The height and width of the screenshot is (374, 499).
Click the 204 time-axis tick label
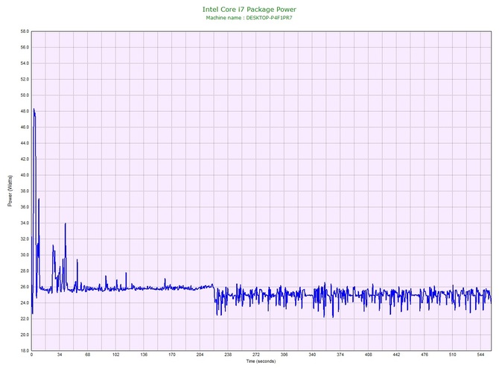point(200,355)
